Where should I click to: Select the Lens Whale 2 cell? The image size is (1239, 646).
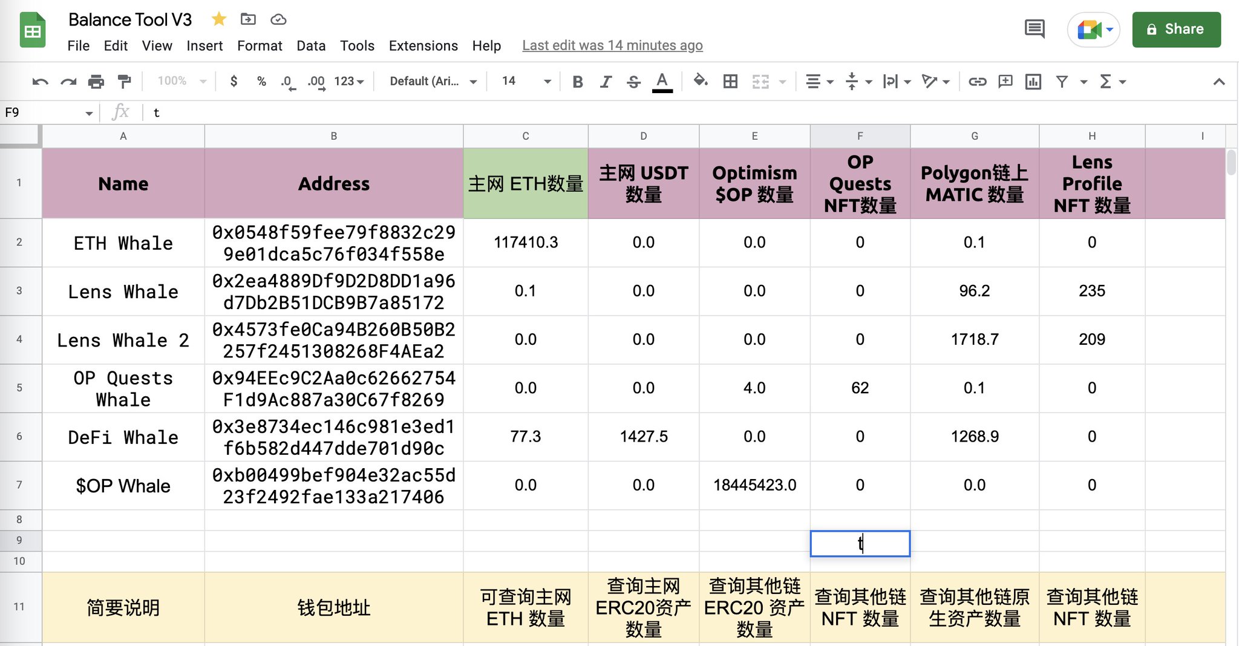123,340
